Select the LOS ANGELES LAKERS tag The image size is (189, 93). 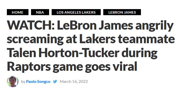[x=76, y=12]
